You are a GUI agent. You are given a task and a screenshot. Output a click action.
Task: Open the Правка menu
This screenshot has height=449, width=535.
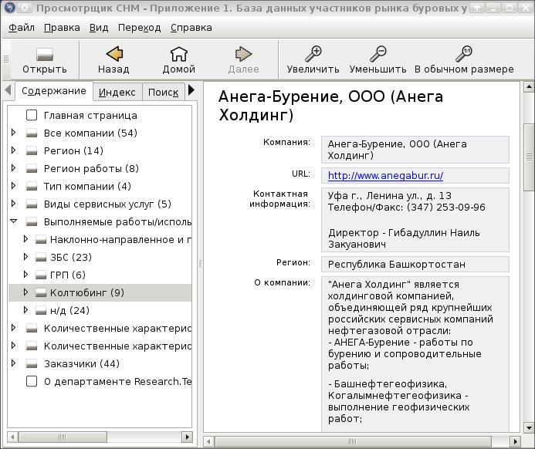(x=62, y=28)
